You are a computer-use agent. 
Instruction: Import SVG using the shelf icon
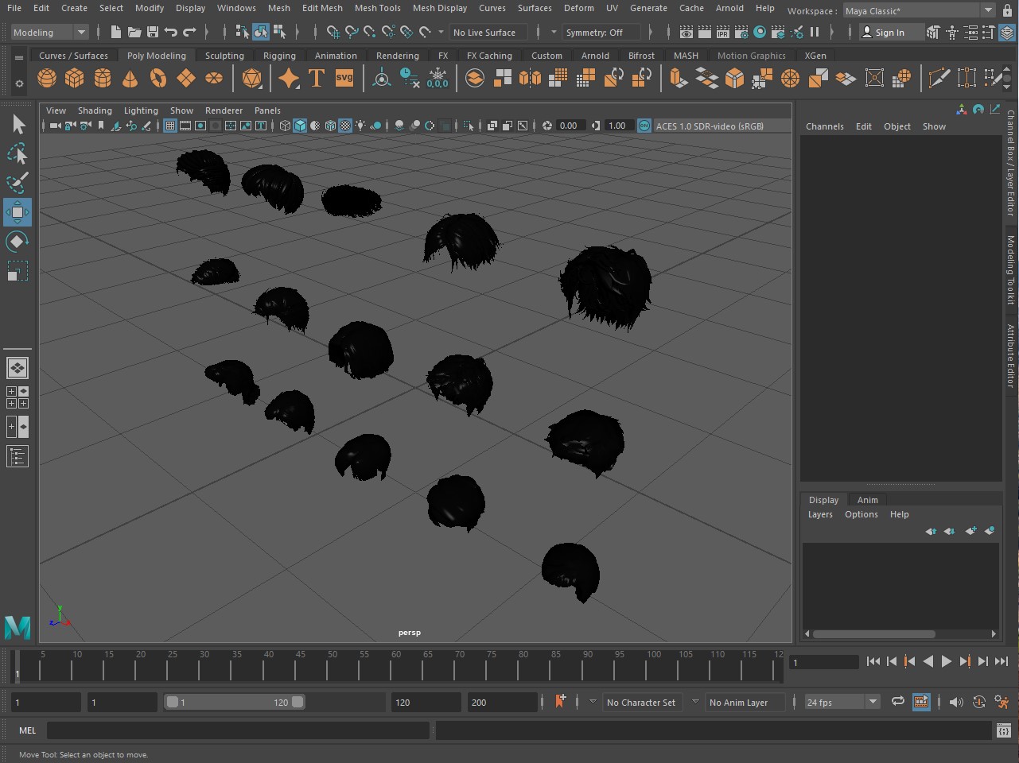pyautogui.click(x=344, y=78)
